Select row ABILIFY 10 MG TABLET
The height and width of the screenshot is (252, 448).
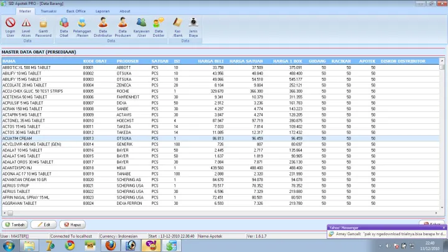[x=220, y=73]
